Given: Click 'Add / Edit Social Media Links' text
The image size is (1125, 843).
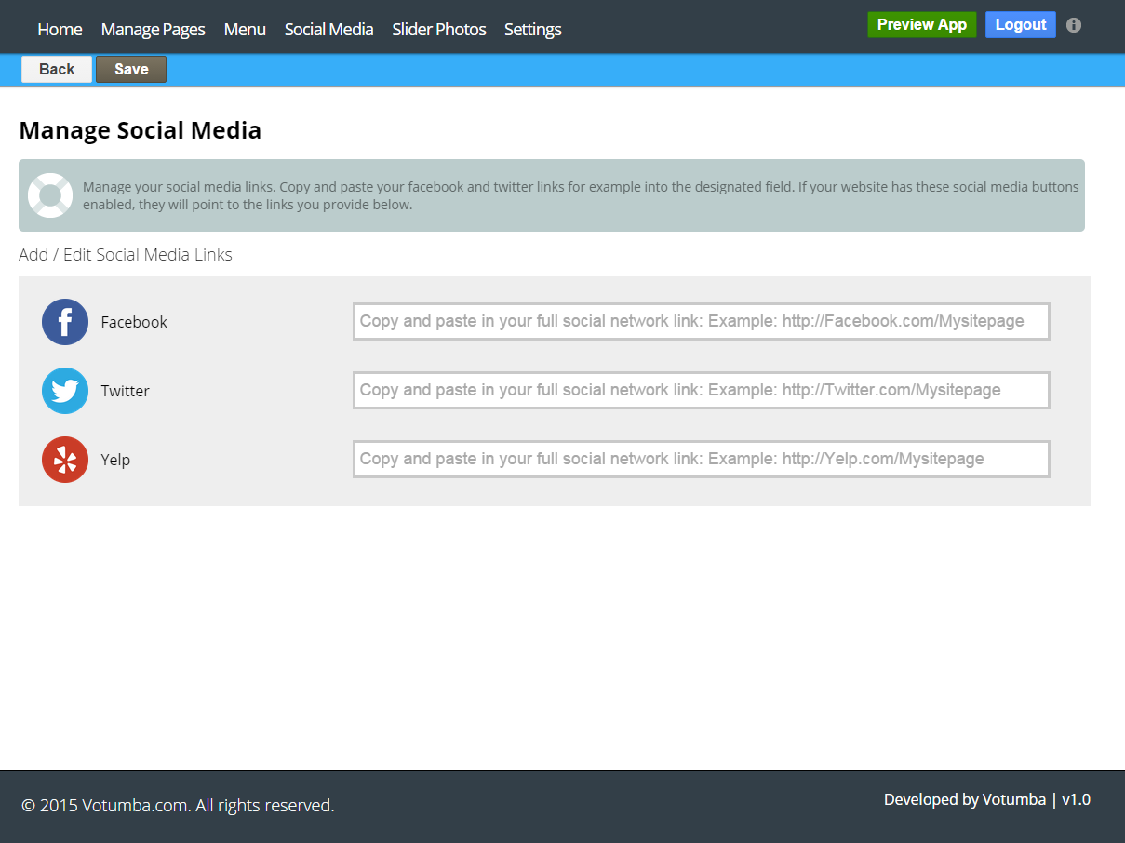Looking at the screenshot, I should coord(126,255).
